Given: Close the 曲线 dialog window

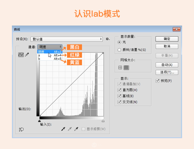Looking at the screenshot, I should (x=176, y=29).
